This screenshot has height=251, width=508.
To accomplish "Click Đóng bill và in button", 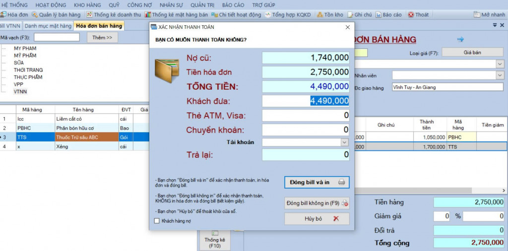I will pos(317,182).
